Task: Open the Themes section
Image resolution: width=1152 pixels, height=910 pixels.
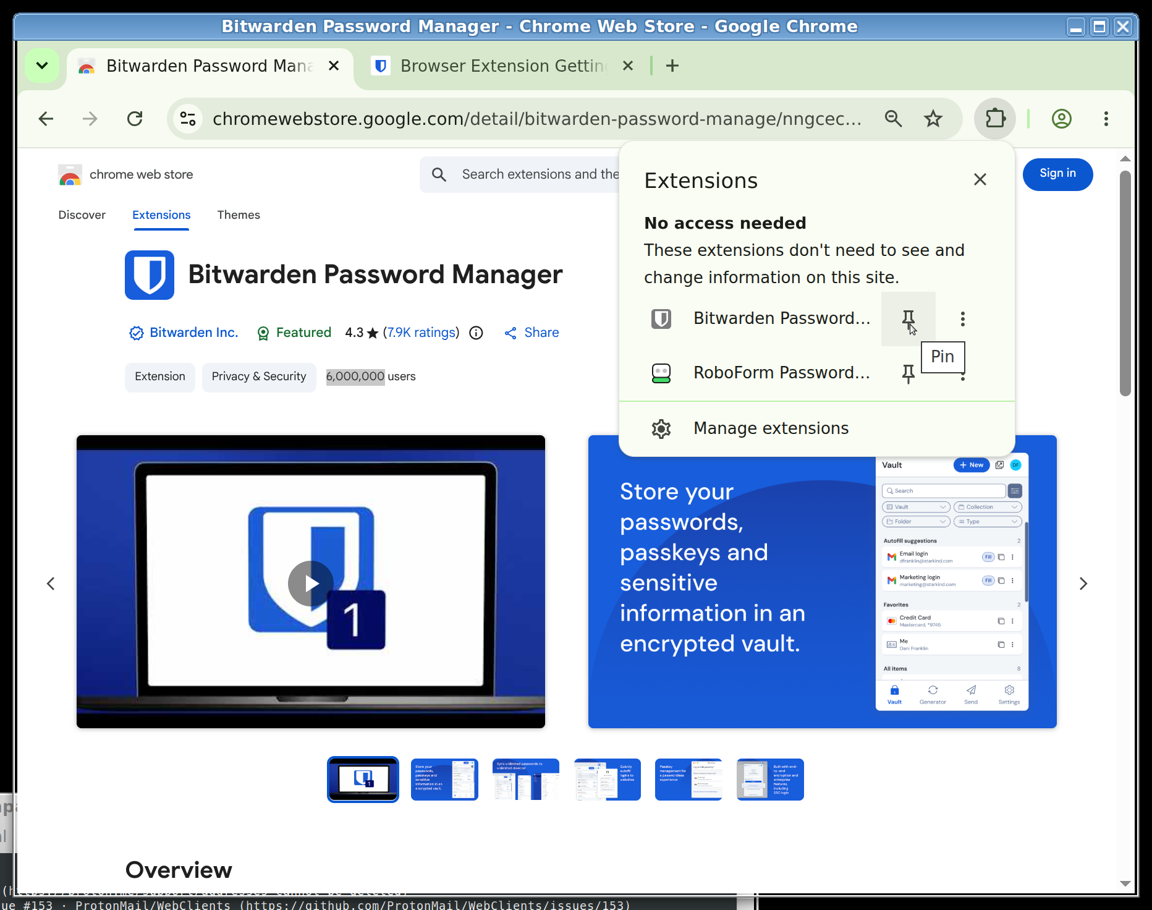Action: click(x=239, y=215)
